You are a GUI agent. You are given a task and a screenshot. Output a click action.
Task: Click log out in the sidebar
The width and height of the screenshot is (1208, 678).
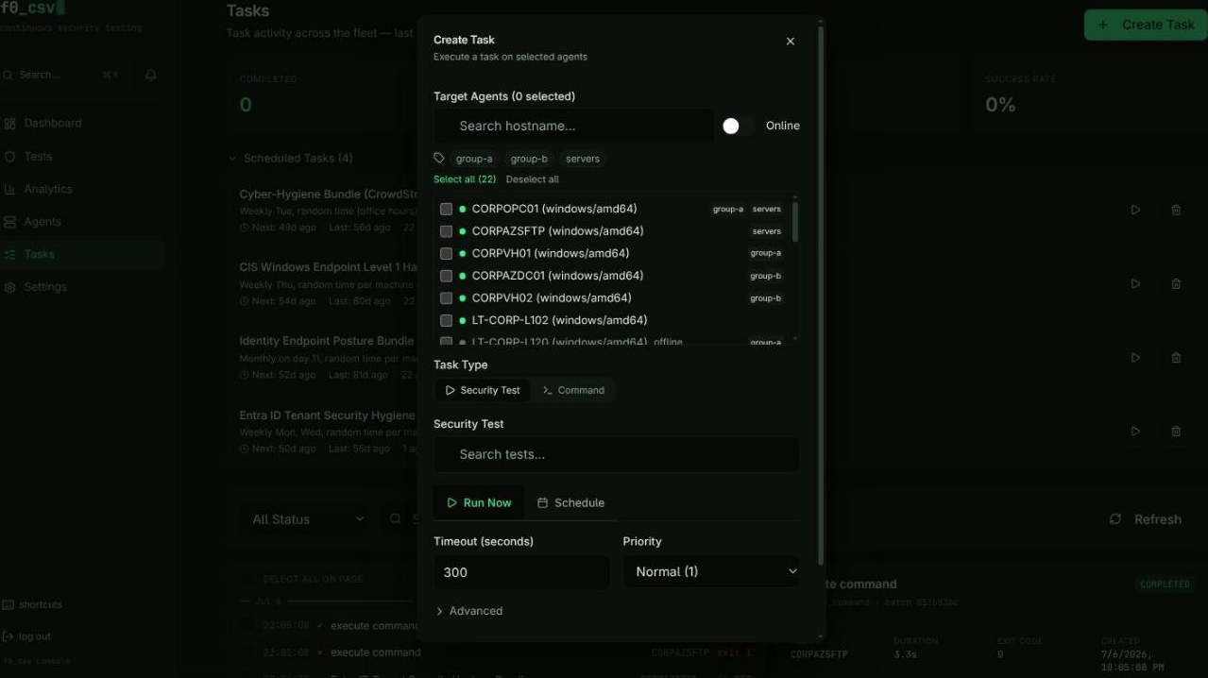pos(27,636)
